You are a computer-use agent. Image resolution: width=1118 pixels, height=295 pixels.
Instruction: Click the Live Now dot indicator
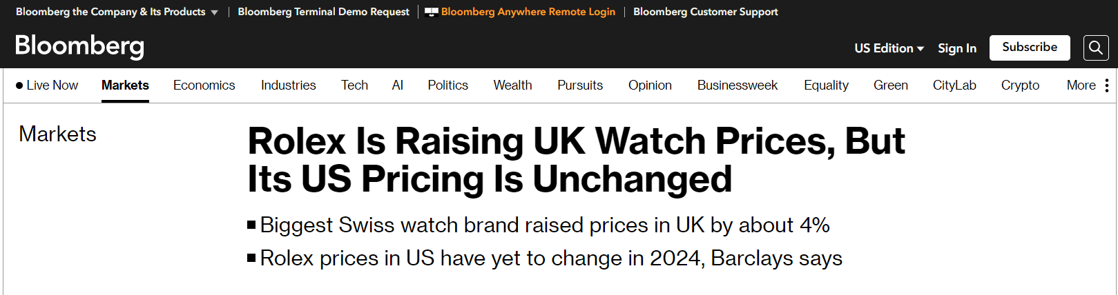tap(19, 85)
